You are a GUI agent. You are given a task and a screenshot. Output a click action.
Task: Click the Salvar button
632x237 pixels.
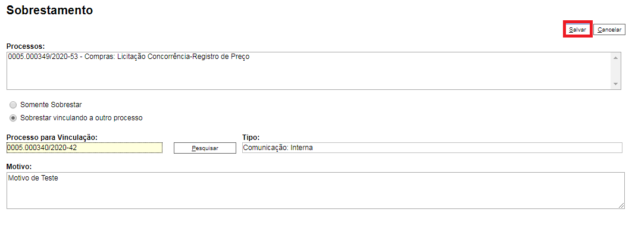577,30
